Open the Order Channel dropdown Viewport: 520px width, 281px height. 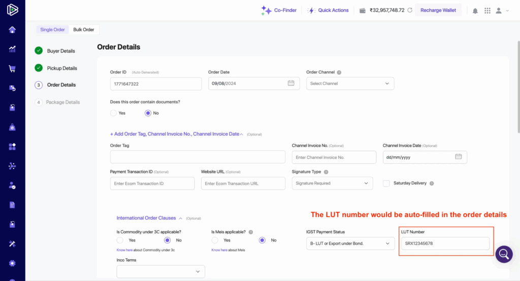(350, 84)
